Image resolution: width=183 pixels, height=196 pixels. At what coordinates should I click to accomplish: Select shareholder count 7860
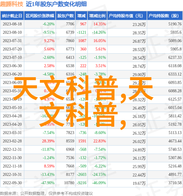70,41
